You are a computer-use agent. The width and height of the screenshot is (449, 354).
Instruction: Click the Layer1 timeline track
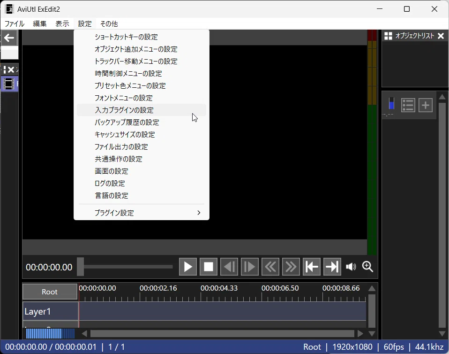[x=223, y=311]
